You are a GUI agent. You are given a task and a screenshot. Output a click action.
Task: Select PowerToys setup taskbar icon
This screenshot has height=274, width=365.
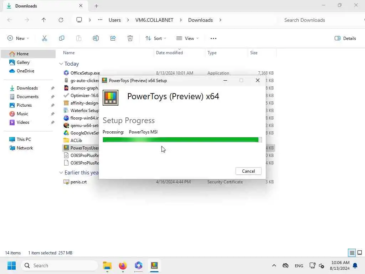tap(154, 265)
